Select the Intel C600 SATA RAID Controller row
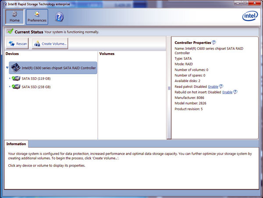Screen dimensions: 263x198 tap(53, 68)
